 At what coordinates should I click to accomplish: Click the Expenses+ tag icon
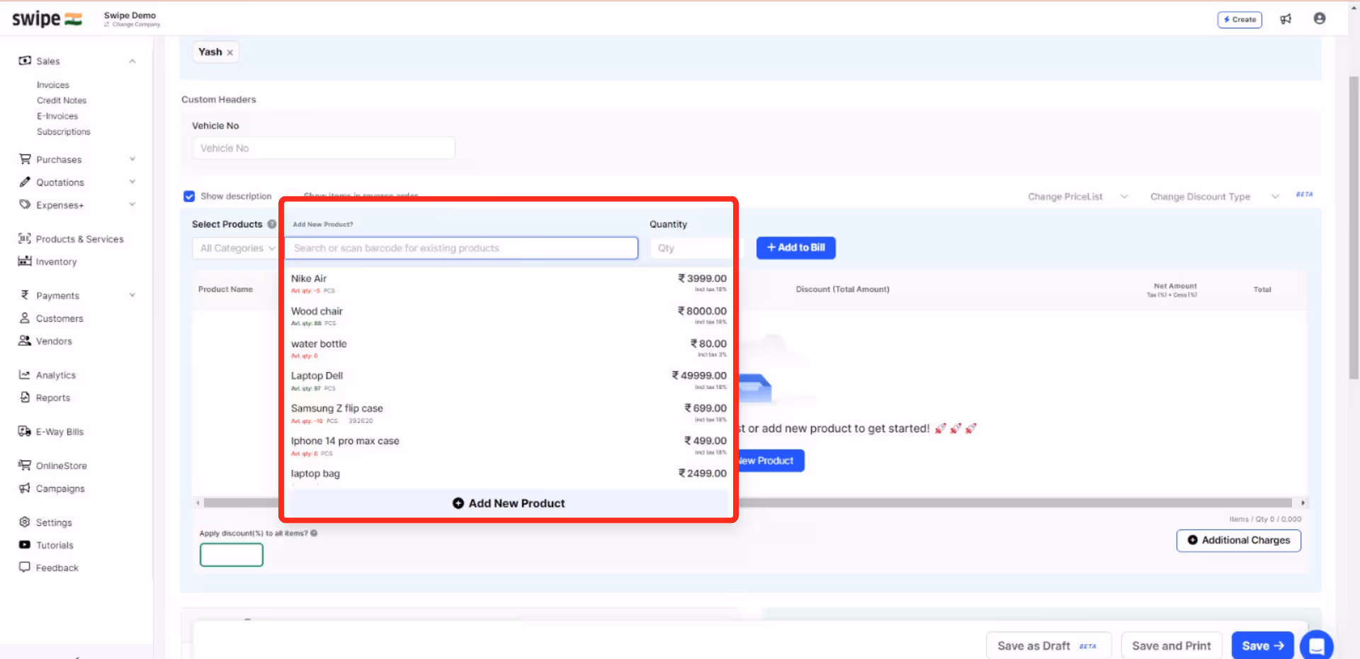point(25,204)
